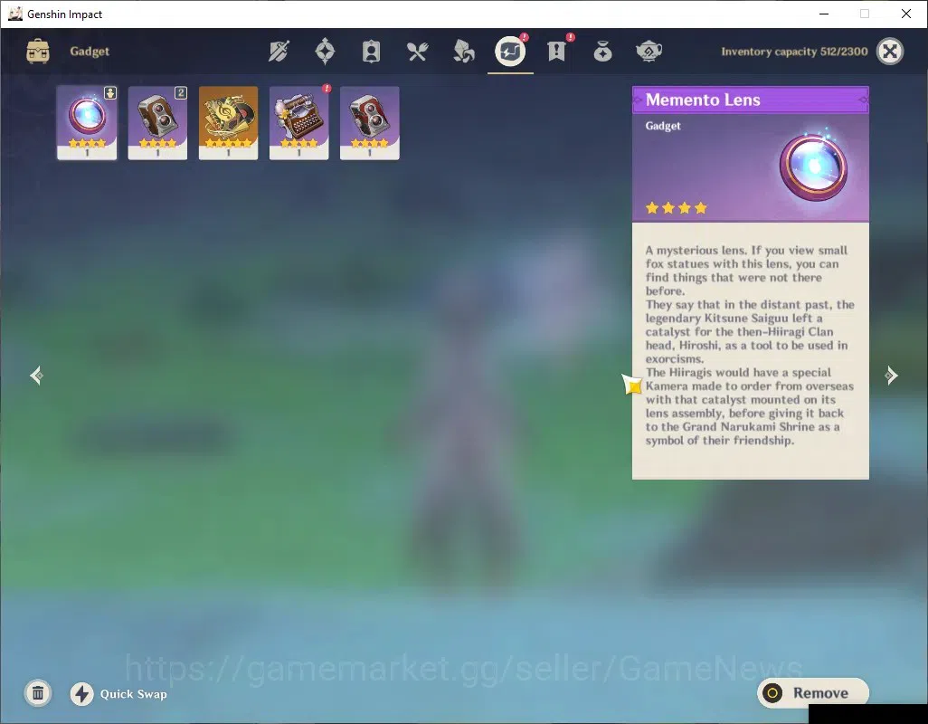Click the four-star rating in details panel

[x=677, y=208]
